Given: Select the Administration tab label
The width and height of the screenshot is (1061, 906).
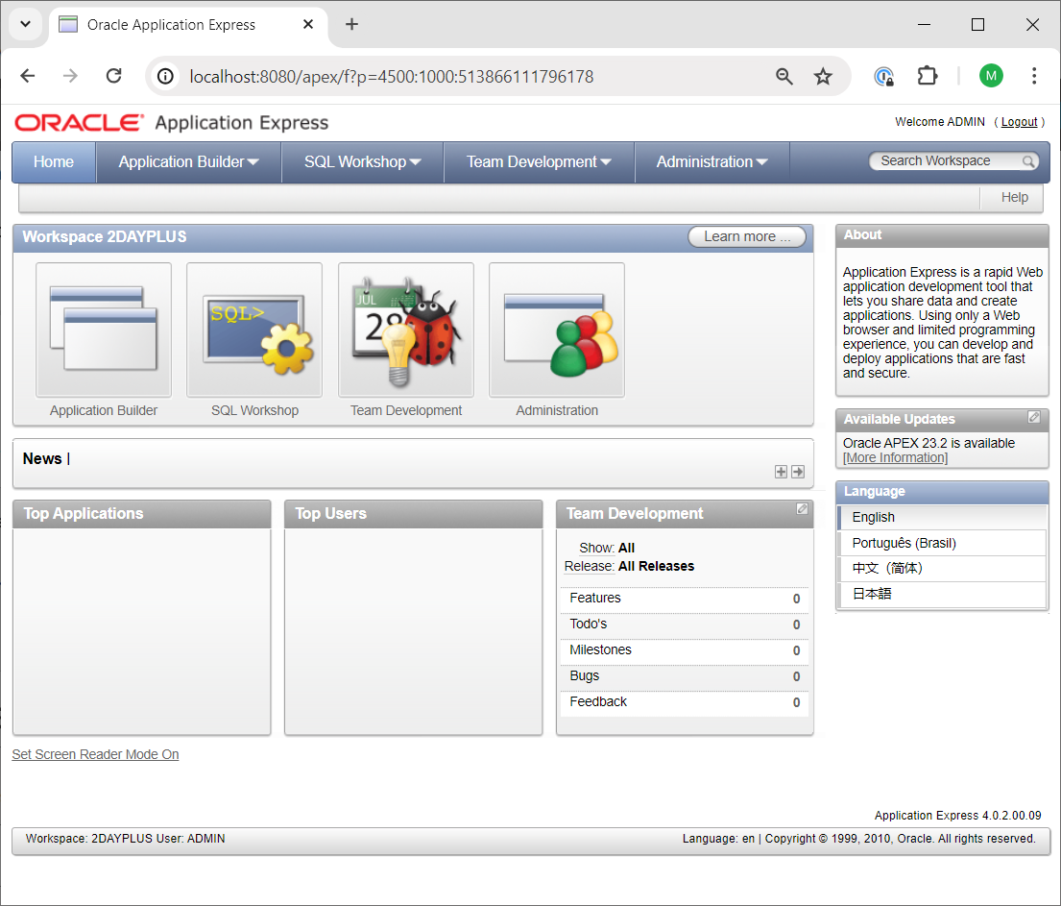Looking at the screenshot, I should (x=705, y=162).
